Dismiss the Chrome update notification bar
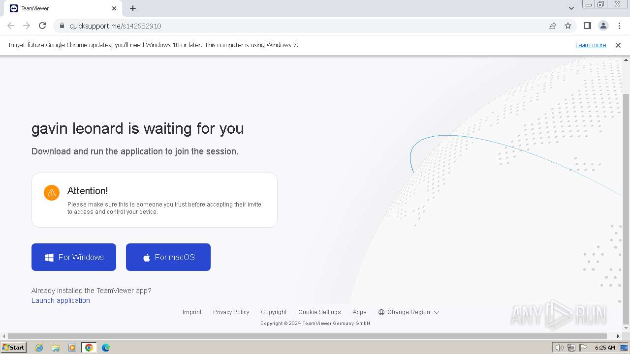The image size is (630, 354). tap(618, 45)
